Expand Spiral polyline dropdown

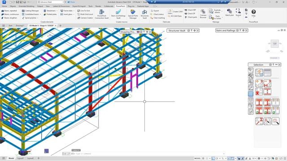coord(38,18)
